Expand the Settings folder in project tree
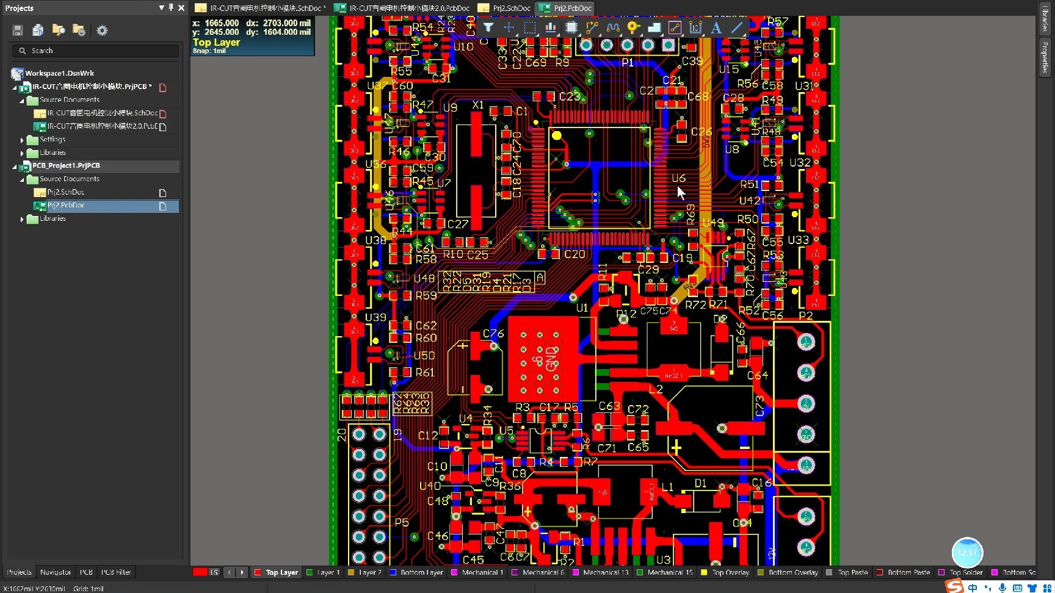This screenshot has height=593, width=1055. [x=23, y=140]
